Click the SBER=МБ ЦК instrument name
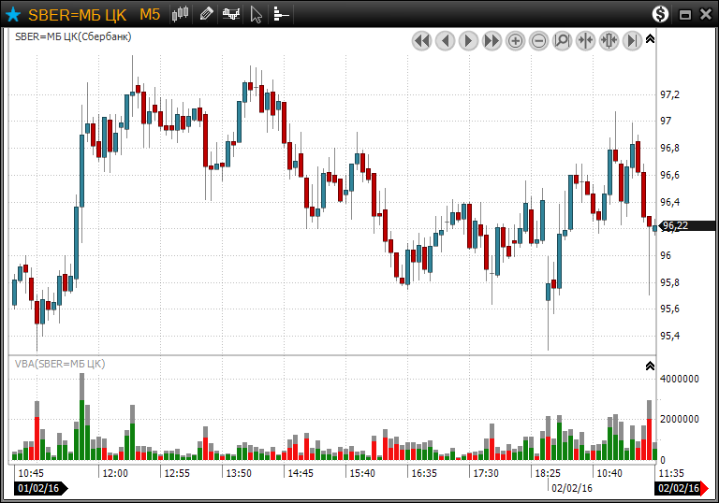 click(78, 14)
